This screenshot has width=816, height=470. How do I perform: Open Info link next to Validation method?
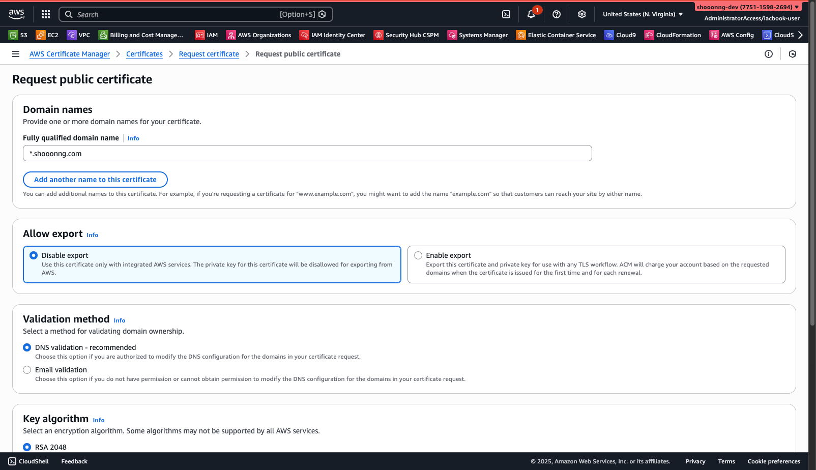pos(120,320)
